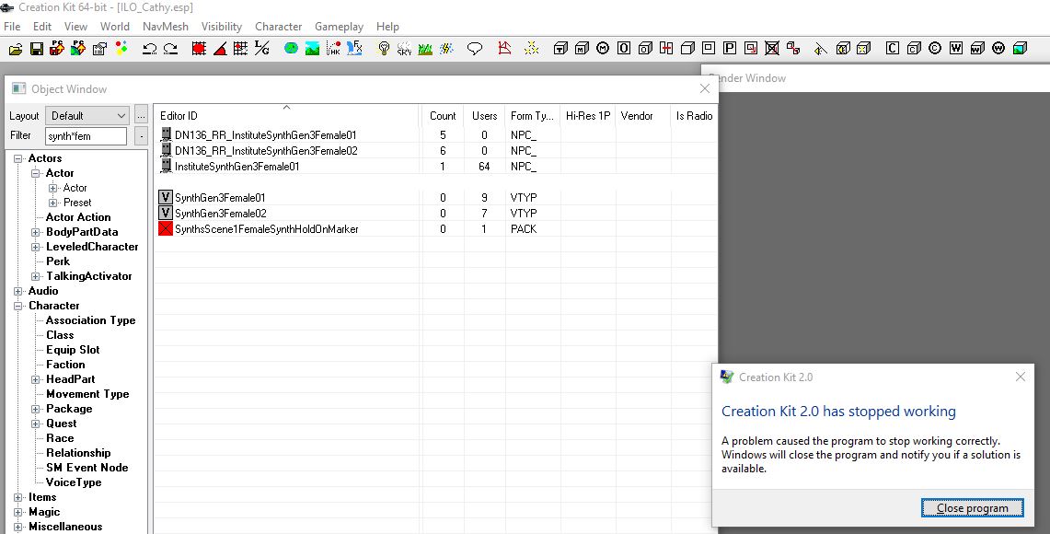Click the red X icon beside SynthsScene1FemaleSynthHoldOnMarker
1050x534 pixels.
pyautogui.click(x=166, y=228)
